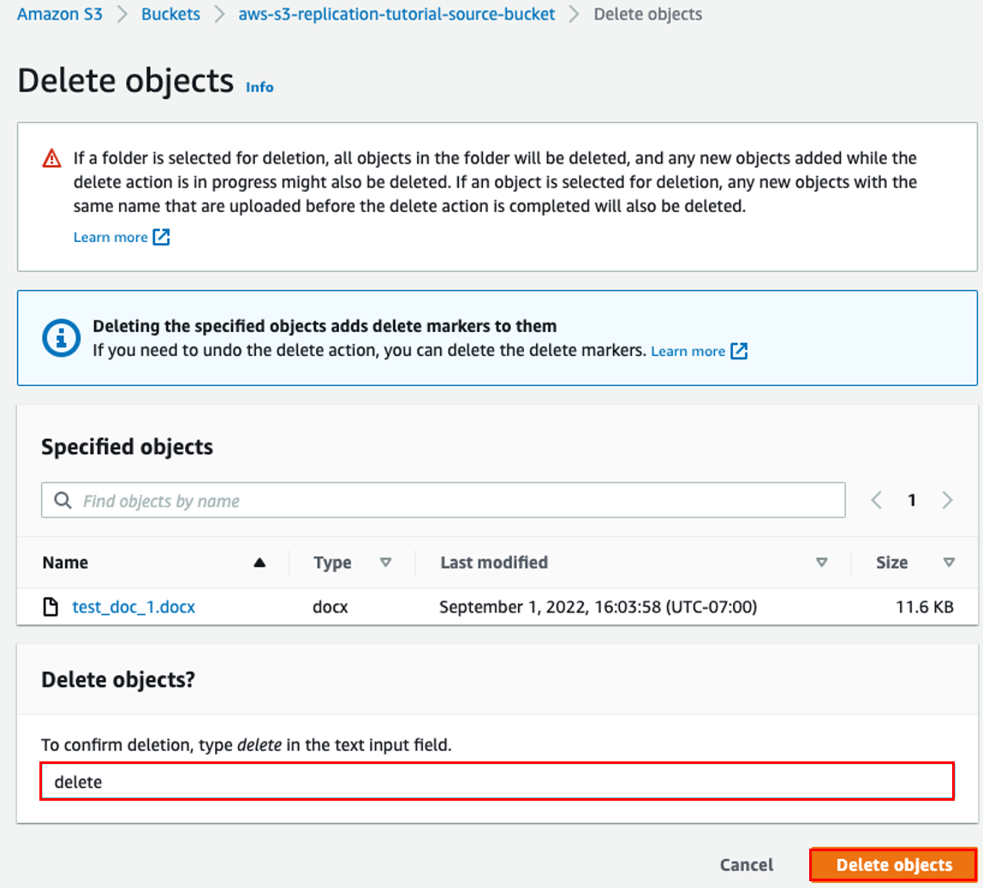The width and height of the screenshot is (983, 888).
Task: Click the docx type cell
Action: (x=331, y=607)
